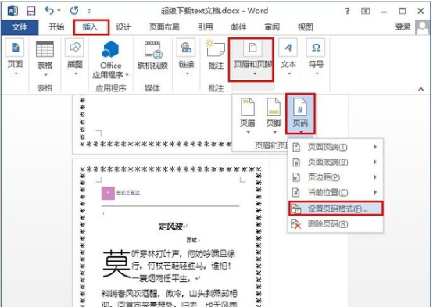Screen dimensions: 433x307
Task: Open Word Help question mark
Action: [347, 11]
